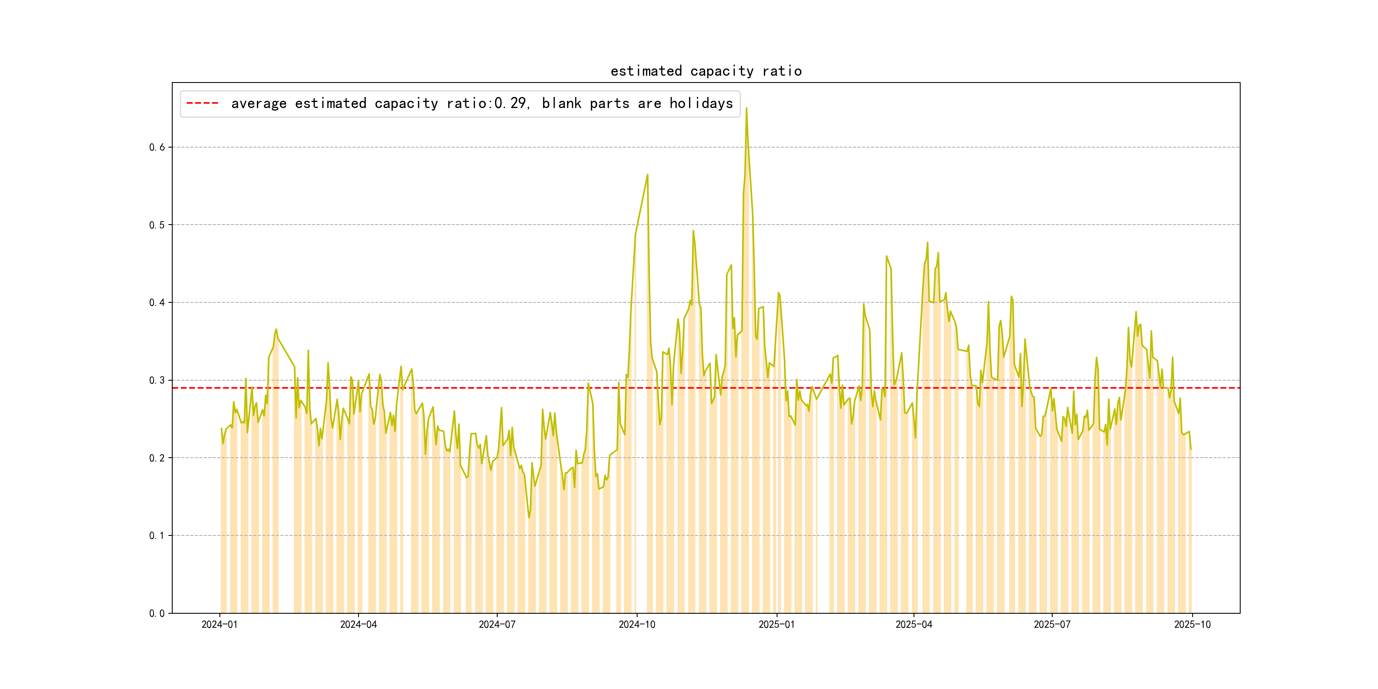The height and width of the screenshot is (689, 1378).
Task: Click the 0.0 y-axis tick label
Action: coord(157,614)
